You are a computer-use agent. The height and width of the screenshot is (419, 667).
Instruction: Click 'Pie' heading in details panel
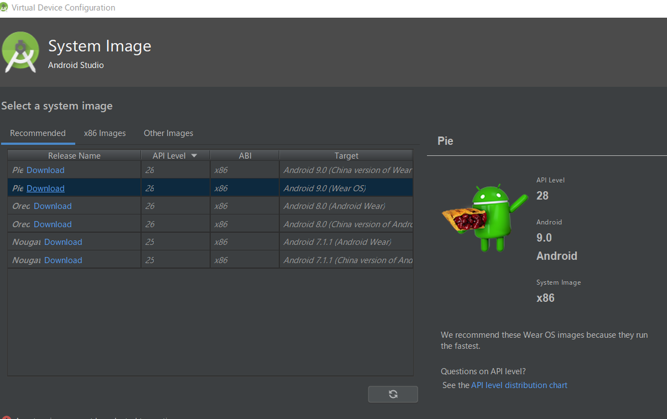click(x=445, y=141)
